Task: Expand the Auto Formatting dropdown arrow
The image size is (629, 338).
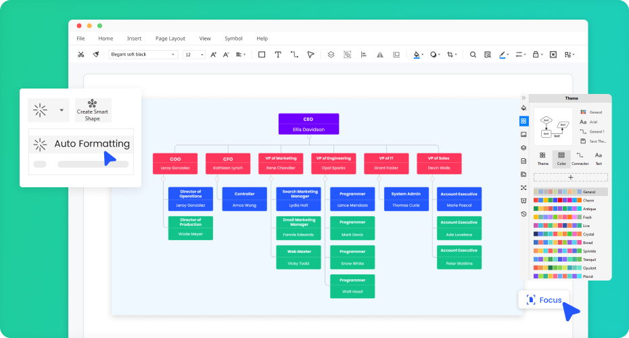Action: point(62,110)
